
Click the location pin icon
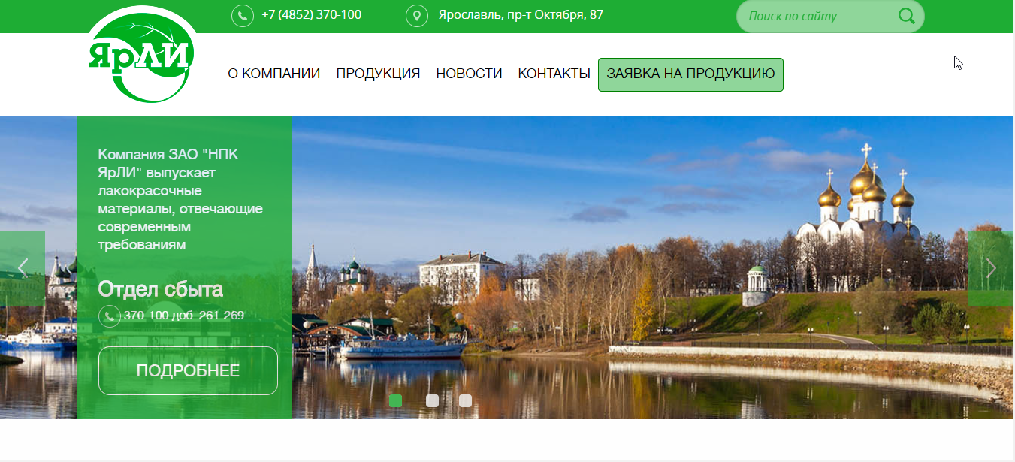coord(416,15)
